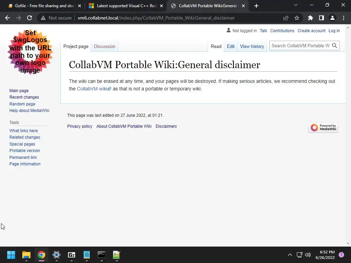This screenshot has height=263, width=351.
Task: Click the Search CollabVM Portable Wiki field
Action: coord(300,46)
